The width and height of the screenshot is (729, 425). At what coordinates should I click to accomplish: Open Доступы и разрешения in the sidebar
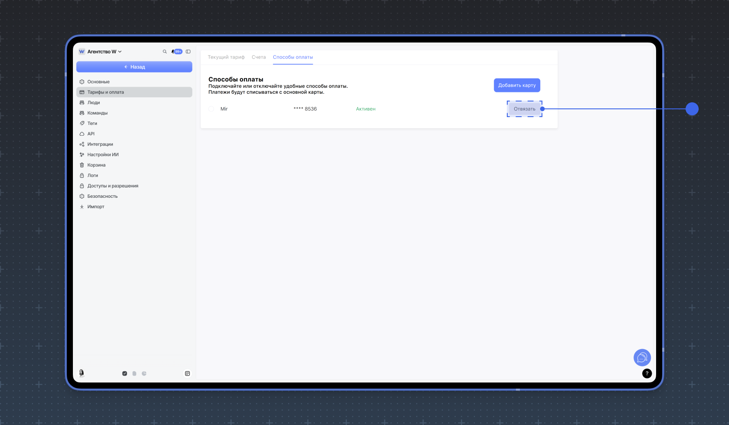click(x=134, y=186)
